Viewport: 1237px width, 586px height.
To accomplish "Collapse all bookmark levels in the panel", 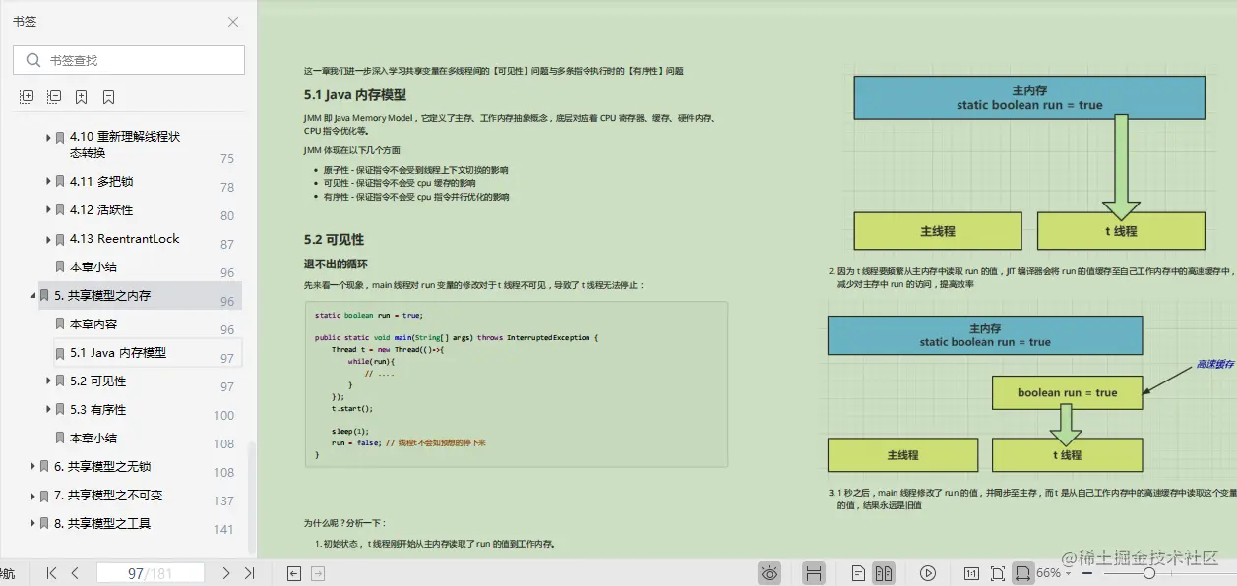I will pos(55,96).
